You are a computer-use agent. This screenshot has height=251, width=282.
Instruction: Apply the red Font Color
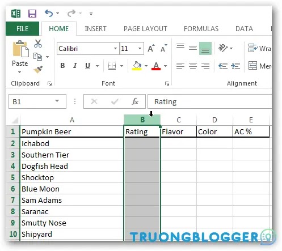click(x=156, y=66)
